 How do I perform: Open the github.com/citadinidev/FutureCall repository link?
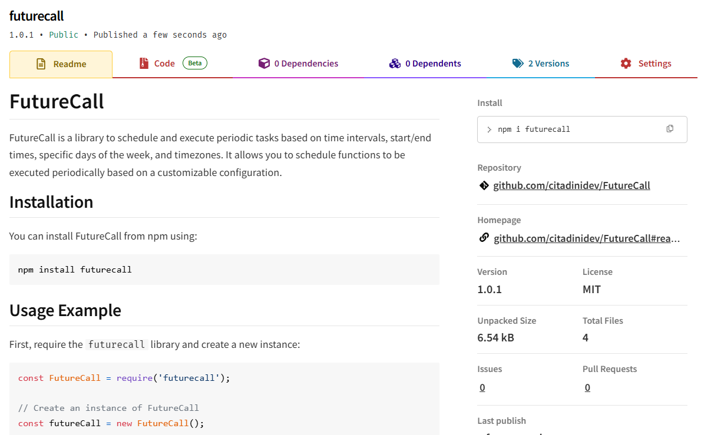coord(571,185)
